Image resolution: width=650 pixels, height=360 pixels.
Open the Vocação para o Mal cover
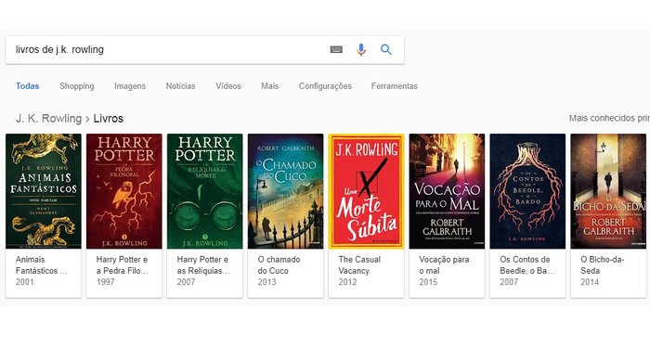click(447, 191)
